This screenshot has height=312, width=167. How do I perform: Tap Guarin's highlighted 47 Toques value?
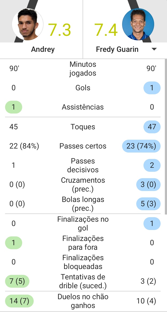coord(152,127)
